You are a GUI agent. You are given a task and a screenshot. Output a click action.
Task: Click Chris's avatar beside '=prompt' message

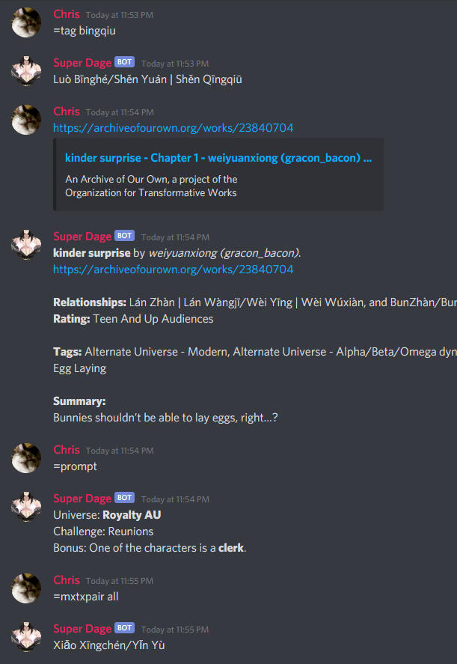coord(26,458)
